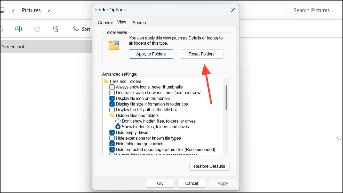Image resolution: width=343 pixels, height=193 pixels.
Task: Expand the chevron before Pictures in address bar
Action: coord(13,10)
